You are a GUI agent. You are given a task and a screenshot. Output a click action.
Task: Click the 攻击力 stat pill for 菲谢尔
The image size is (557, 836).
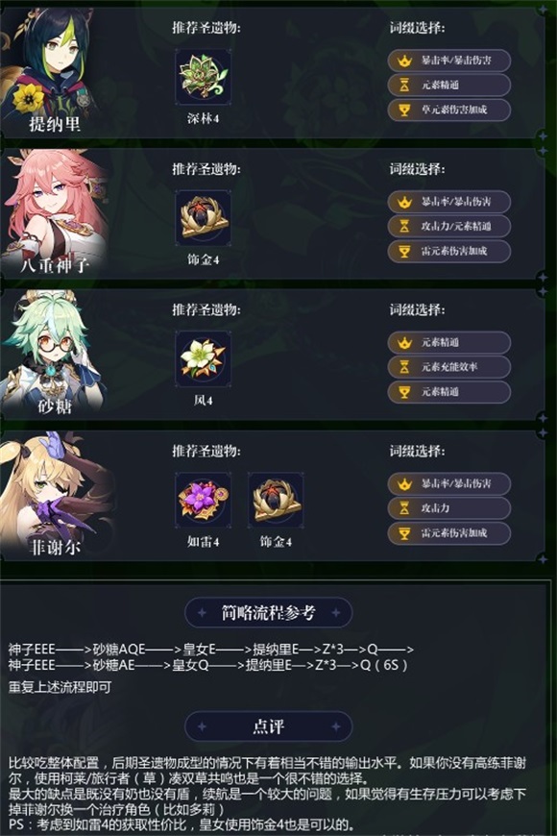coord(448,508)
